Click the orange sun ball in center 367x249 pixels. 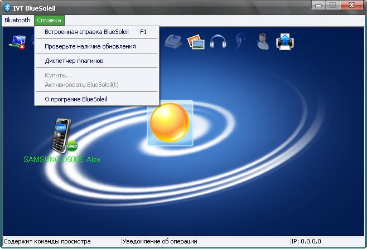170,123
